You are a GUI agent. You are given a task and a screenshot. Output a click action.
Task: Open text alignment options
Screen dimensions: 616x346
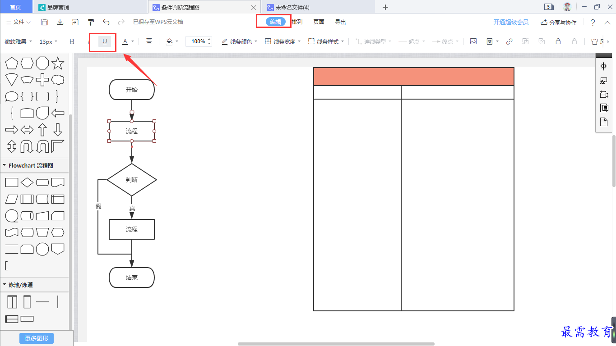149,41
